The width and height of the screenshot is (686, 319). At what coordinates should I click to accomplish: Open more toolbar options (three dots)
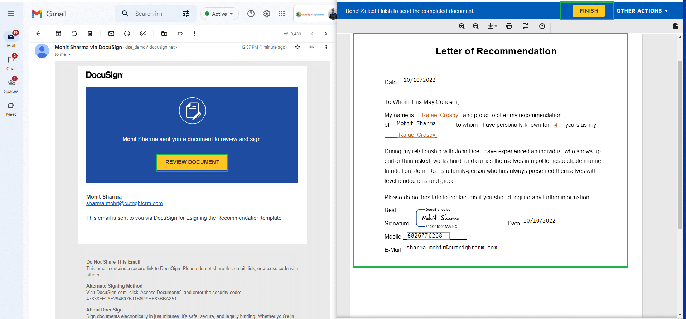coord(194,34)
